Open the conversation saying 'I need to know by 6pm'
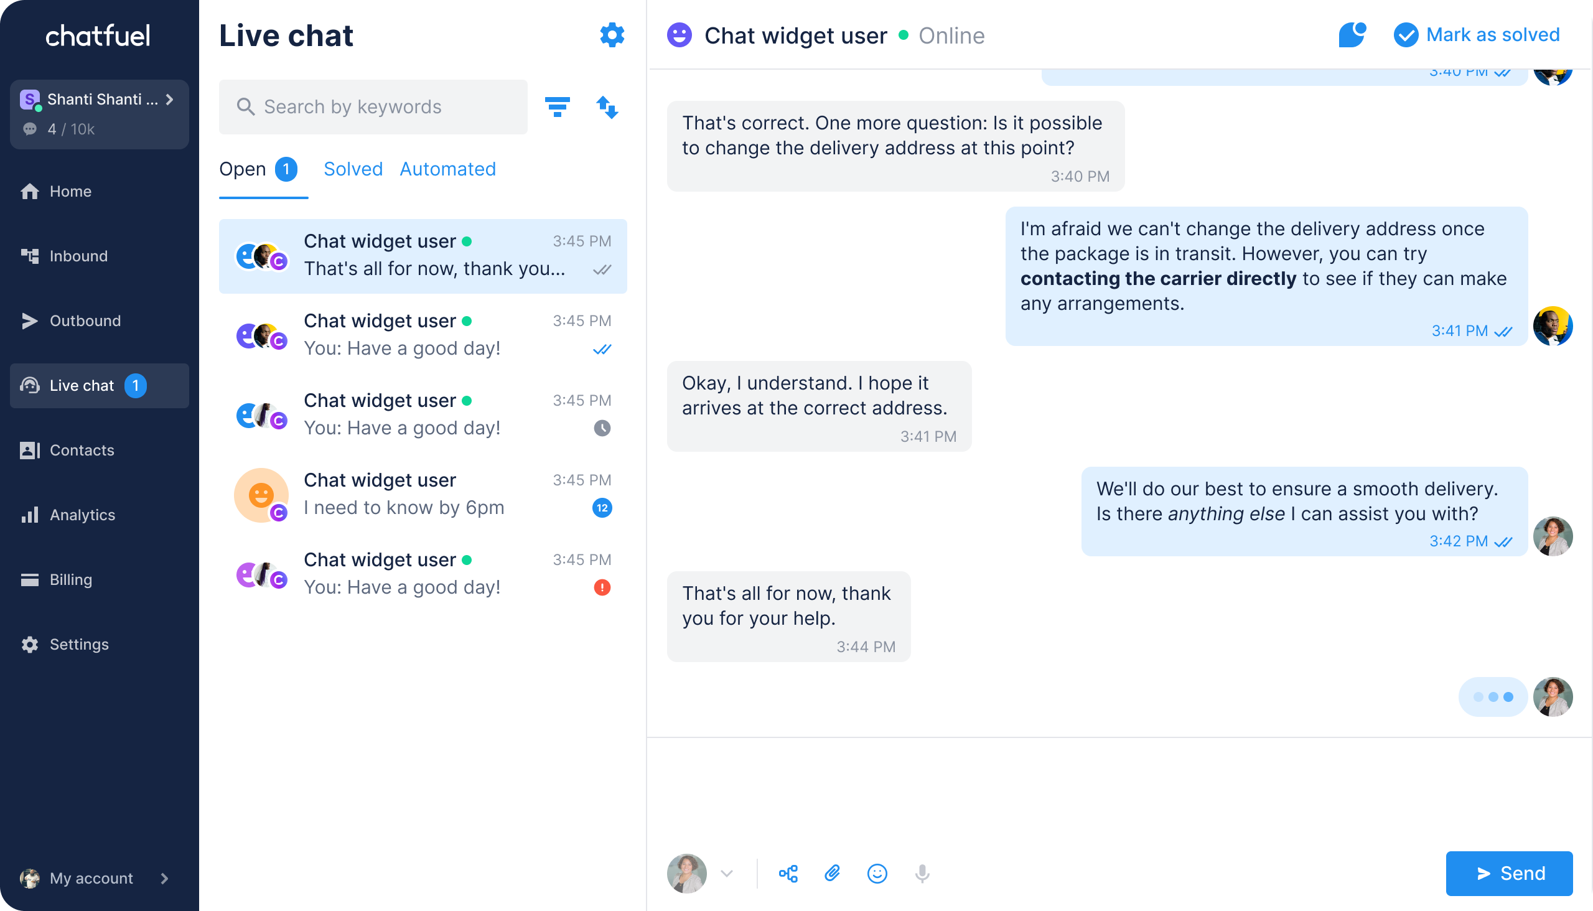This screenshot has height=911, width=1593. [x=423, y=493]
